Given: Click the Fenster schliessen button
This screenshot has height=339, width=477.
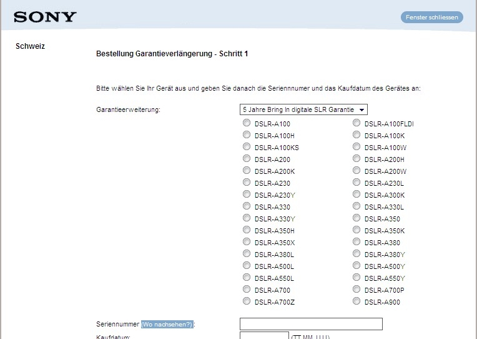Looking at the screenshot, I should 431,18.
